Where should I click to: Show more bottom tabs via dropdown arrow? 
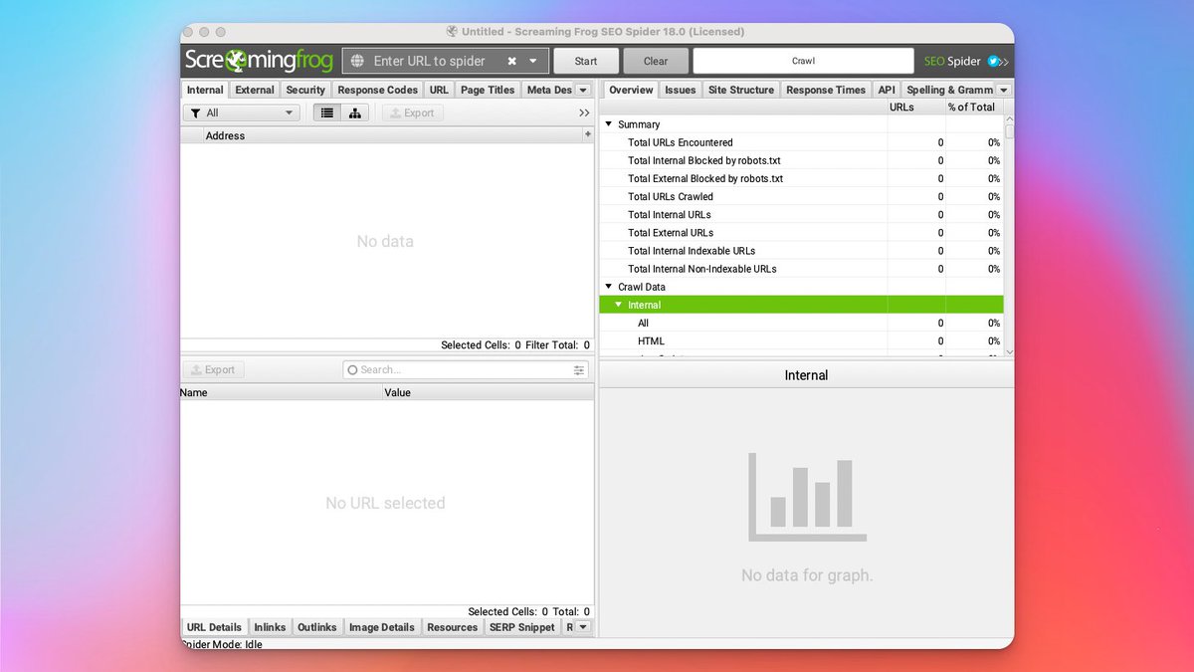(584, 627)
